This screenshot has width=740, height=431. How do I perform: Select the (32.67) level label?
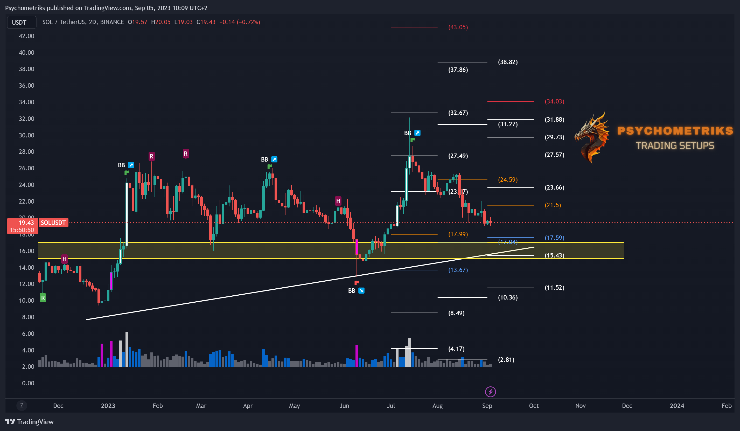click(458, 113)
